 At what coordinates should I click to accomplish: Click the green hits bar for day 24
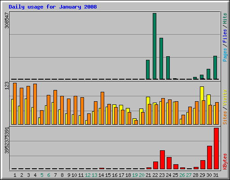[x=168, y=68]
